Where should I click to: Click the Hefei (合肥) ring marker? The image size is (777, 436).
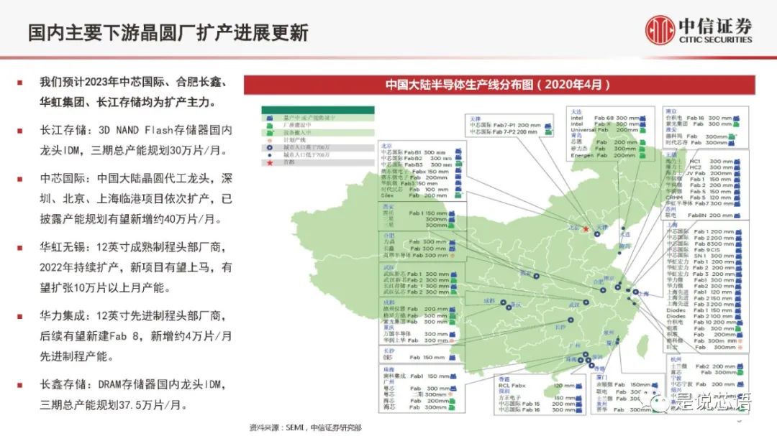click(603, 290)
